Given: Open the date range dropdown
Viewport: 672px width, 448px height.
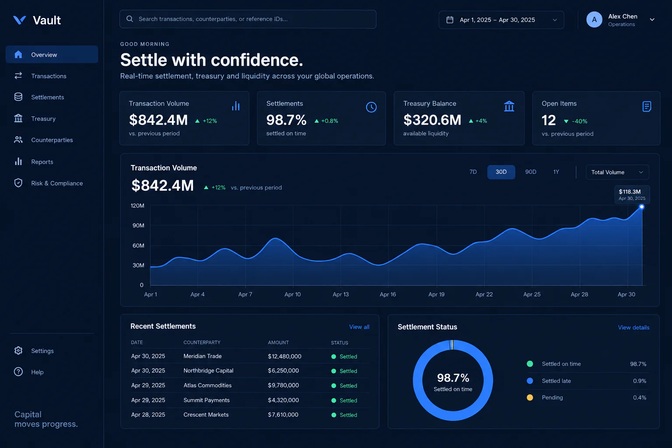Looking at the screenshot, I should click(501, 20).
